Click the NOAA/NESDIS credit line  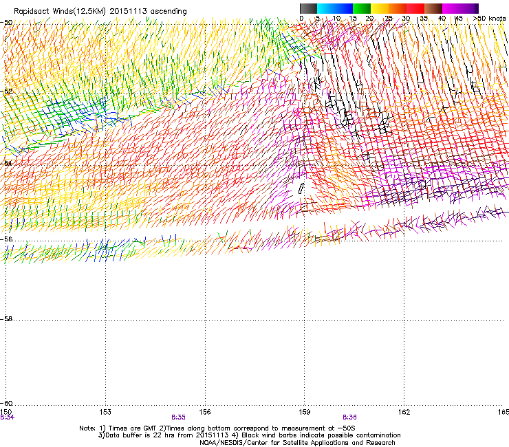pyautogui.click(x=297, y=443)
